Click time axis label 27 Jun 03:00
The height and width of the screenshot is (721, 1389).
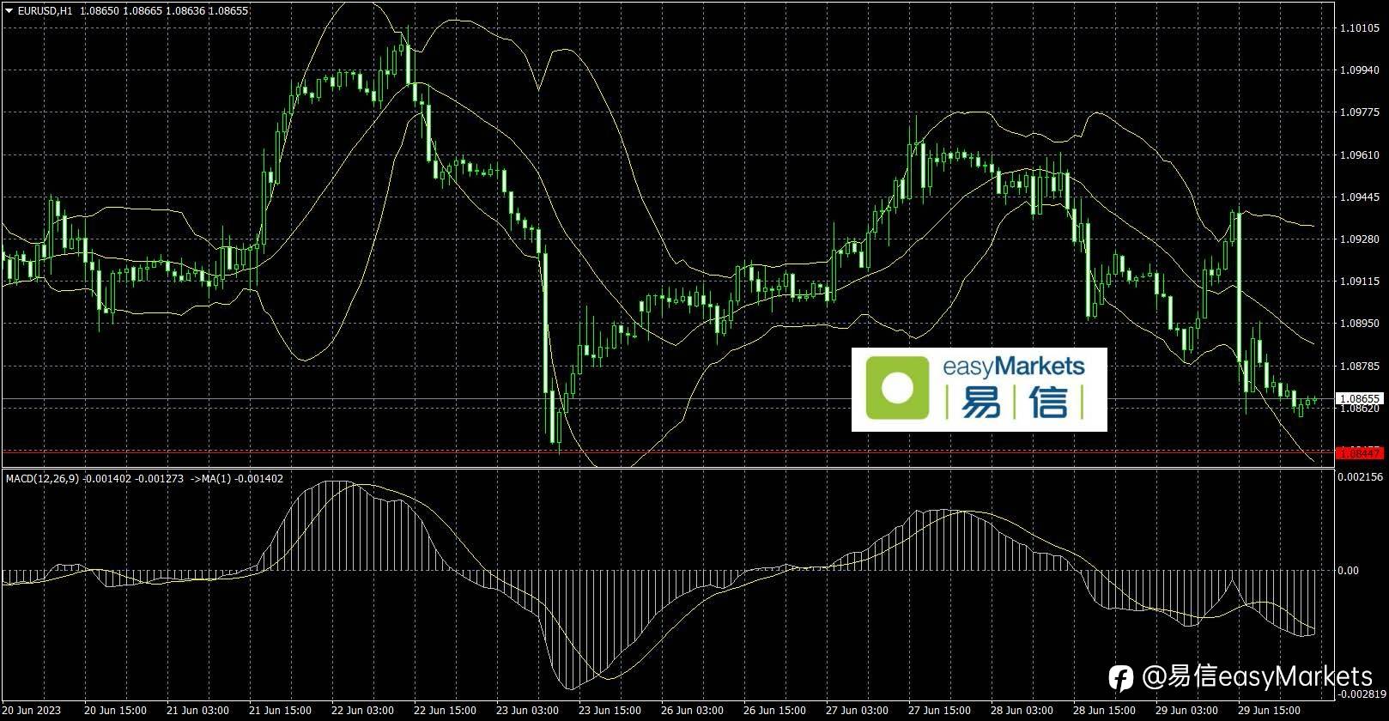tap(857, 711)
